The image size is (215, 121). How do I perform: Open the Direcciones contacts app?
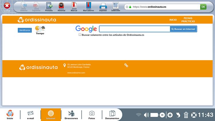coord(71,115)
